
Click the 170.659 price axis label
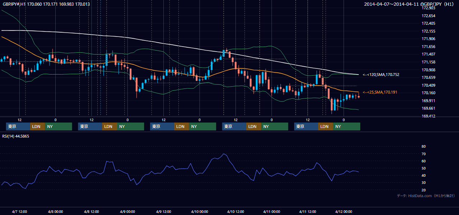tap(428, 77)
